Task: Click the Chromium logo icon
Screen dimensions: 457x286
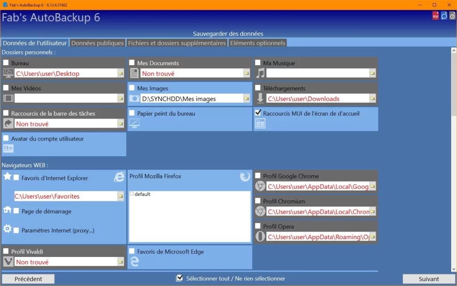Action: [260, 211]
